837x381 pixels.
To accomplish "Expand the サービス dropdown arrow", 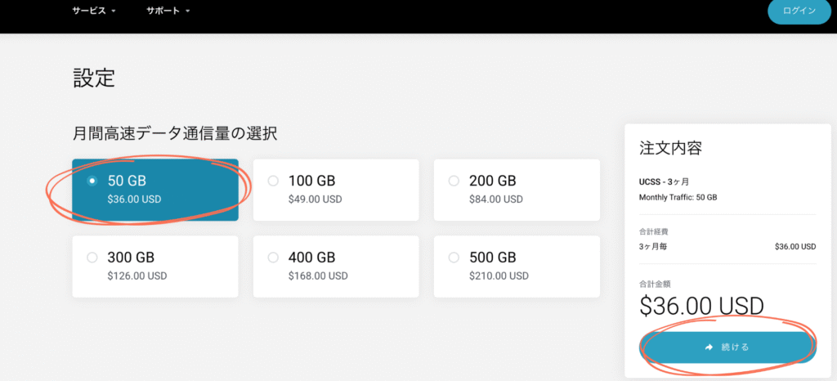I will (114, 11).
